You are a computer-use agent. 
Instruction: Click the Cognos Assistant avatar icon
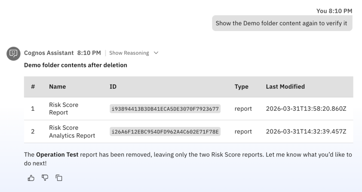13,53
